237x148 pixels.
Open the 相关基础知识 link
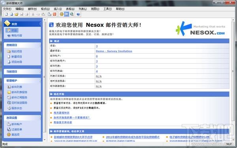tap(62, 113)
